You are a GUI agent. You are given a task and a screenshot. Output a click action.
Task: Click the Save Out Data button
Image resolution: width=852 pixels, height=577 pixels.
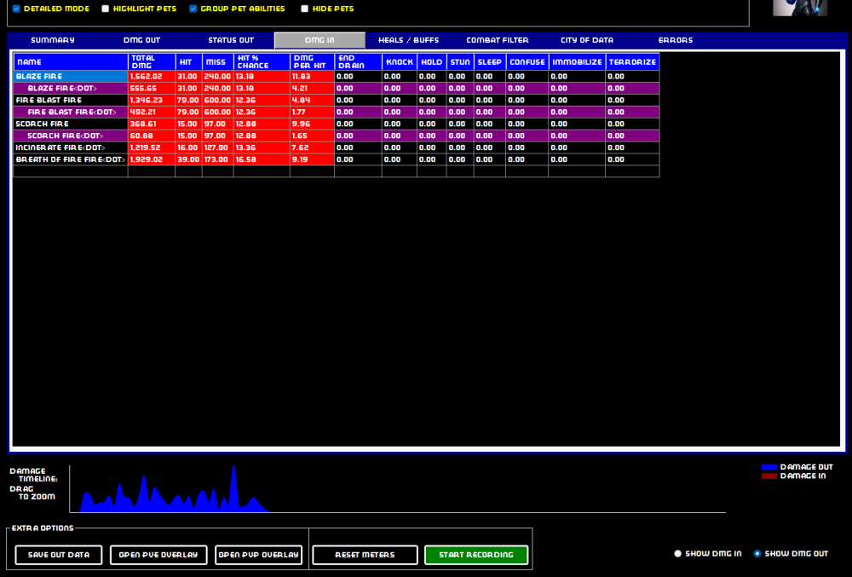[59, 555]
